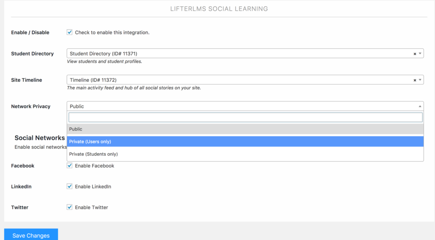Click the Enable / Disable label
435x240 pixels.
30,32
